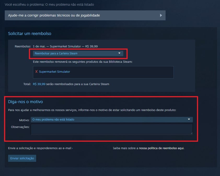The height and width of the screenshot is (176, 220).
Task: Click the R$ 39,99 total amount
Action: pos(39,84)
